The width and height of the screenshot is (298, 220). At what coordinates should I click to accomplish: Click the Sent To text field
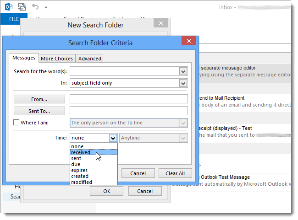click(129, 111)
